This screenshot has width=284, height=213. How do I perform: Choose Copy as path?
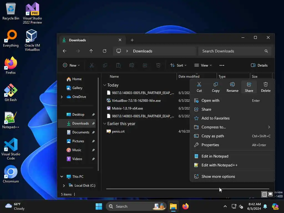pos(232,136)
